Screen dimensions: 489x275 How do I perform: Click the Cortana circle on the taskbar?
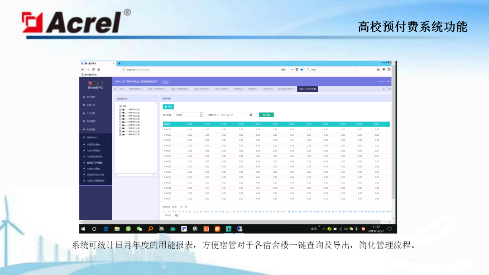[x=94, y=229]
